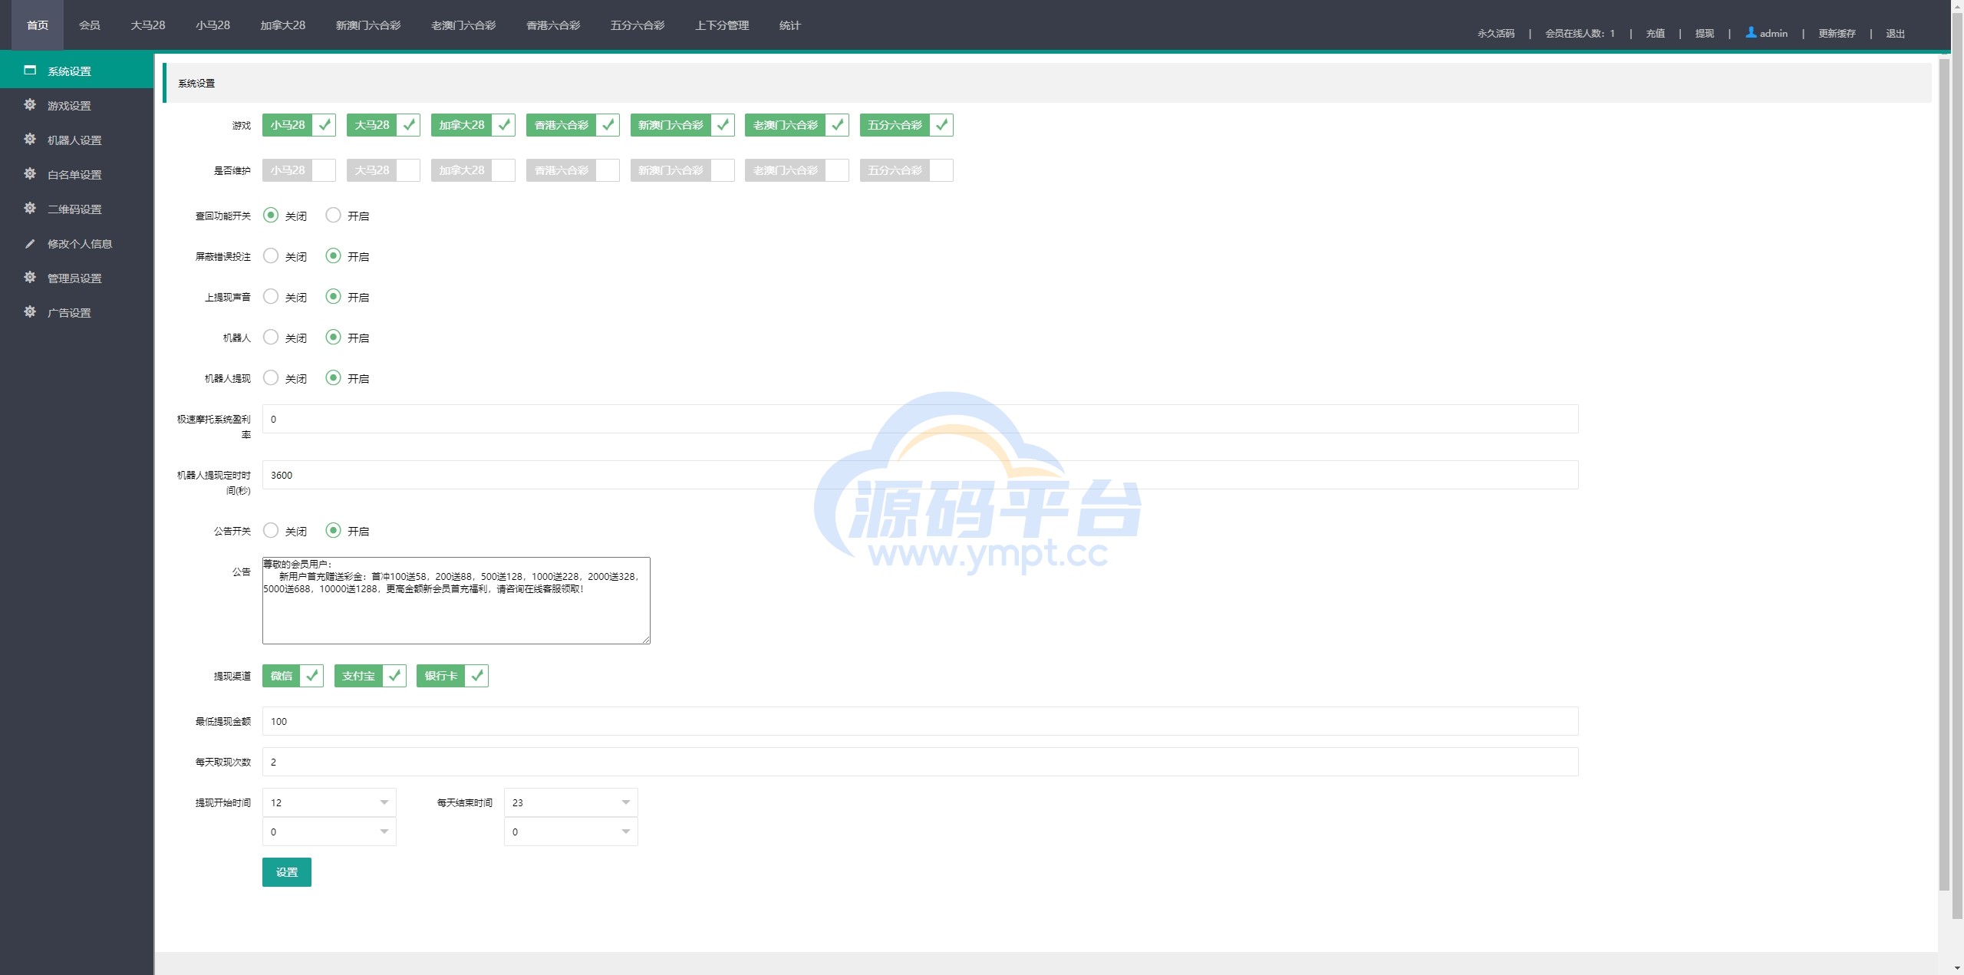Click the 最低提现金额 input showing 100
The height and width of the screenshot is (975, 1964).
(x=920, y=721)
